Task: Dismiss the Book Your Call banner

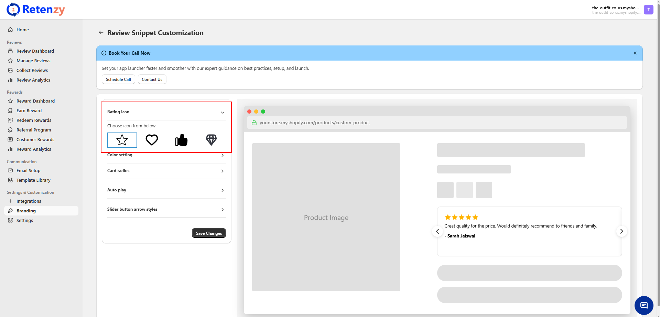Action: pos(635,53)
